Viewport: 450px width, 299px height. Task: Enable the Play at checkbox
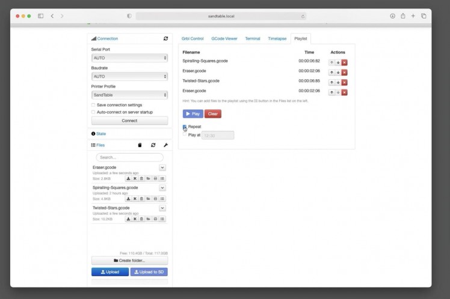point(185,134)
